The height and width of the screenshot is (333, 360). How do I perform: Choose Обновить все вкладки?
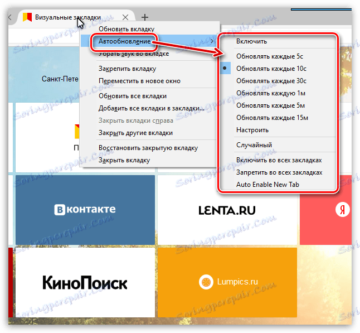click(x=149, y=96)
